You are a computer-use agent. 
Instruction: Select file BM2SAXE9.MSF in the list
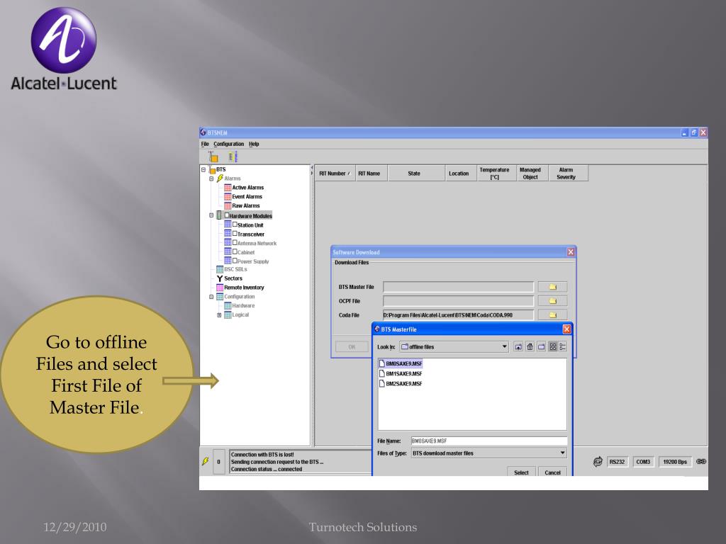pos(401,383)
